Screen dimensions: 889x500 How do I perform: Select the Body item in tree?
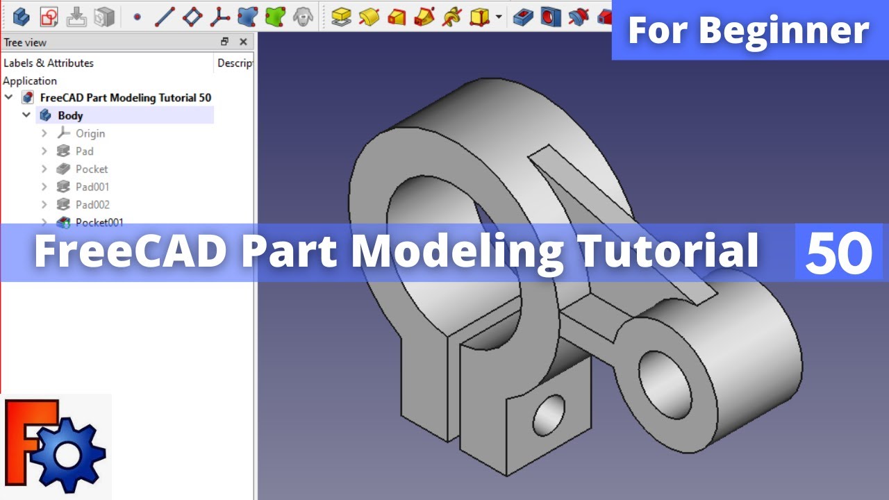[x=70, y=115]
